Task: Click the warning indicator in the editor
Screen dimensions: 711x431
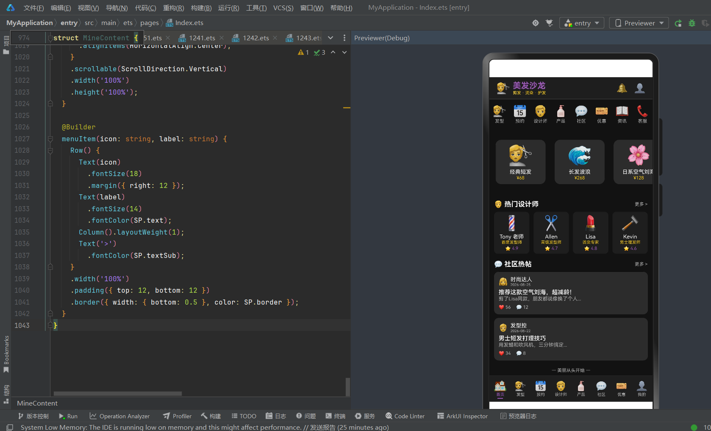Action: coord(303,52)
